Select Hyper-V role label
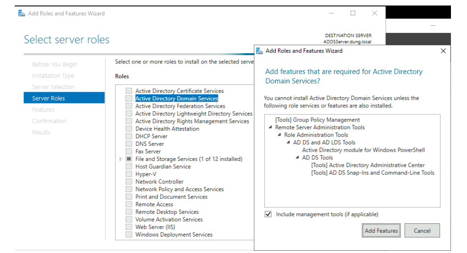Screen dimensions: 467x253 click(145, 174)
